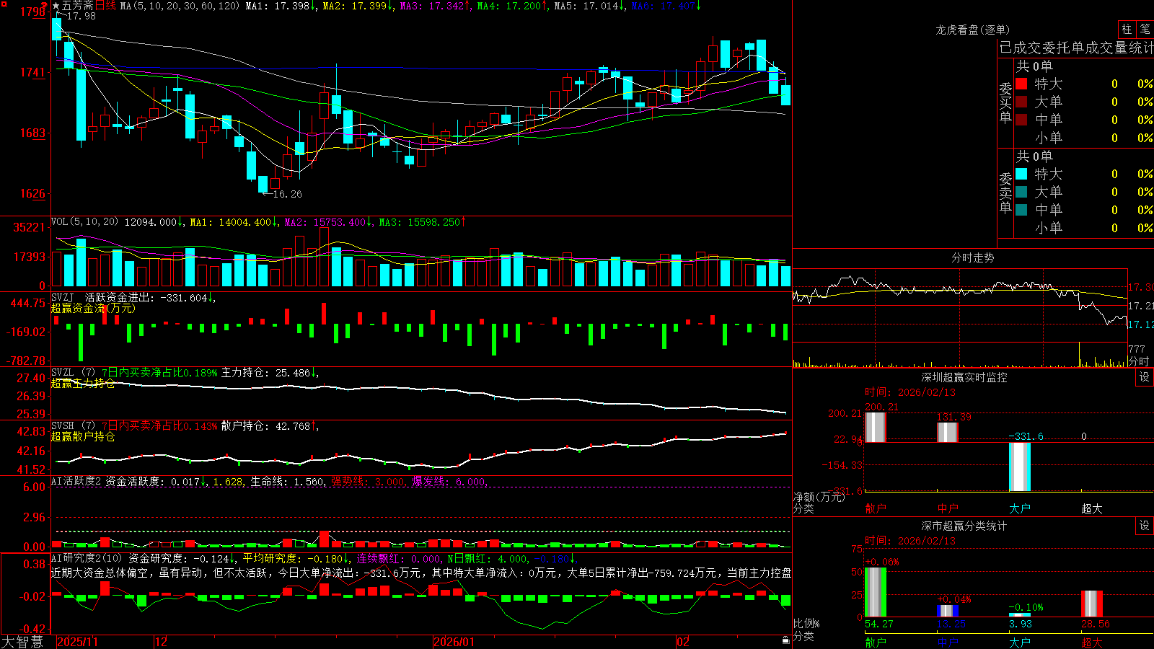Select the 五芳斋 stock name label
Screen dimensions: 1154x649
click(x=77, y=6)
